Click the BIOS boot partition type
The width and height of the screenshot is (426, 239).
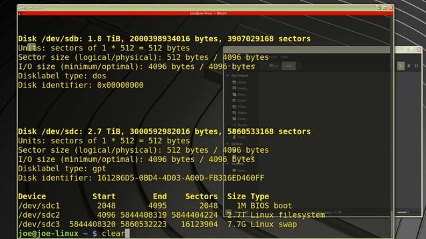(x=272, y=206)
